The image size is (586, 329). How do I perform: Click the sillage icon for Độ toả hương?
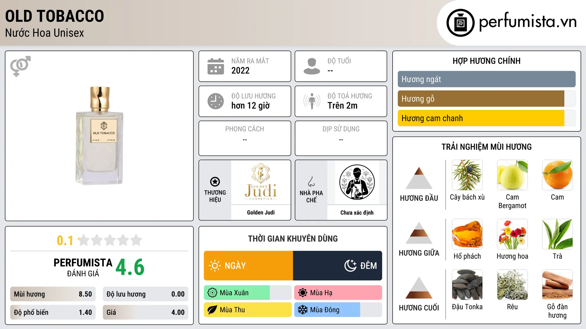point(312,101)
